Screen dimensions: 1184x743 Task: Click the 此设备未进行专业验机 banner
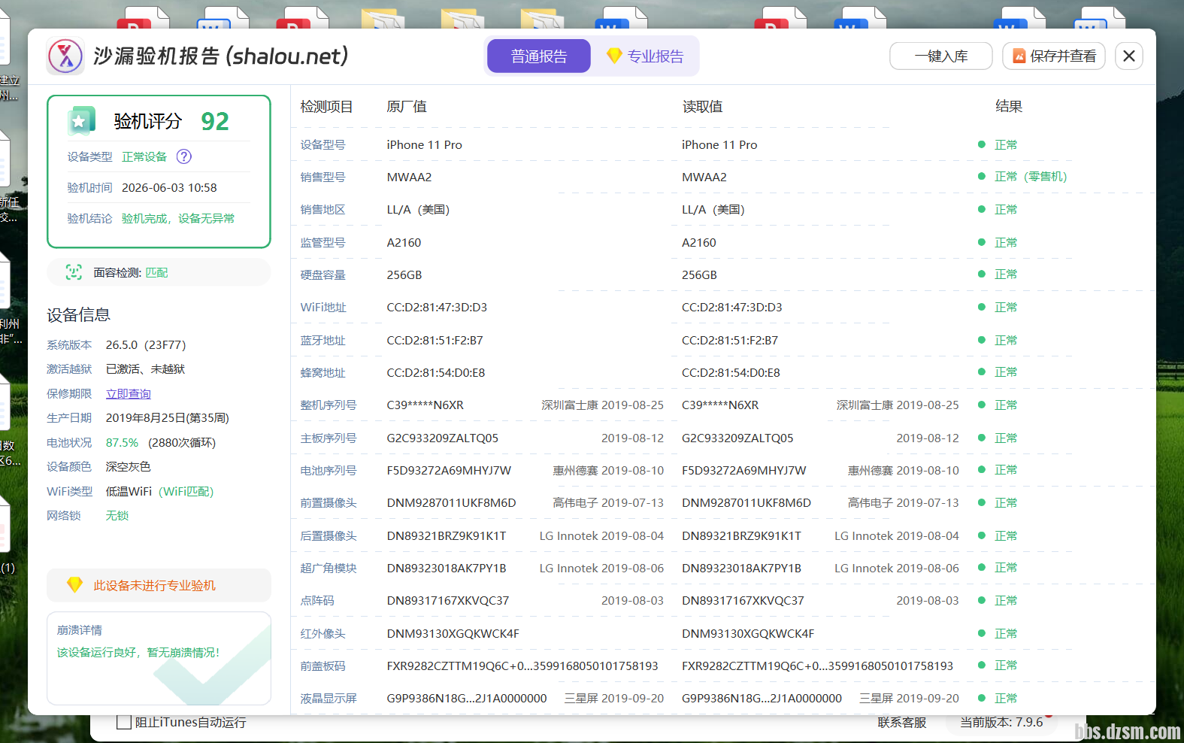(159, 585)
